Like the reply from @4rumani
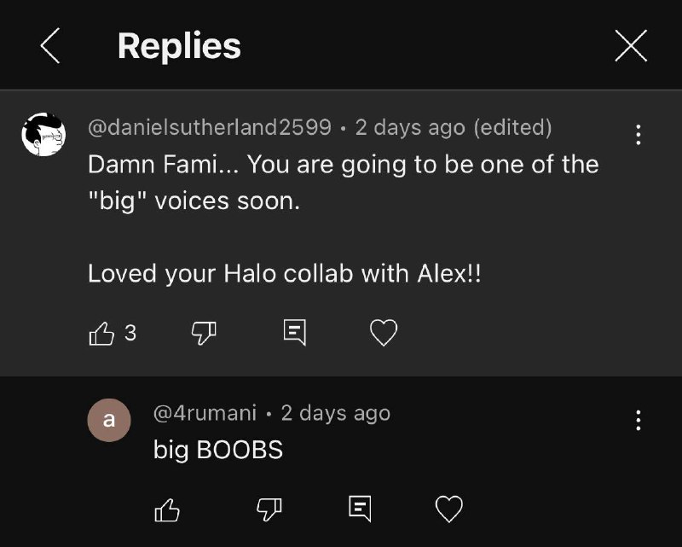 tap(167, 509)
